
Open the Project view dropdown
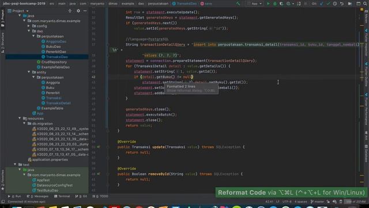pos(18,11)
